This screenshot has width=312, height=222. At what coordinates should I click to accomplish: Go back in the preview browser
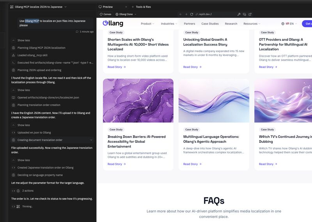(x=181, y=14)
